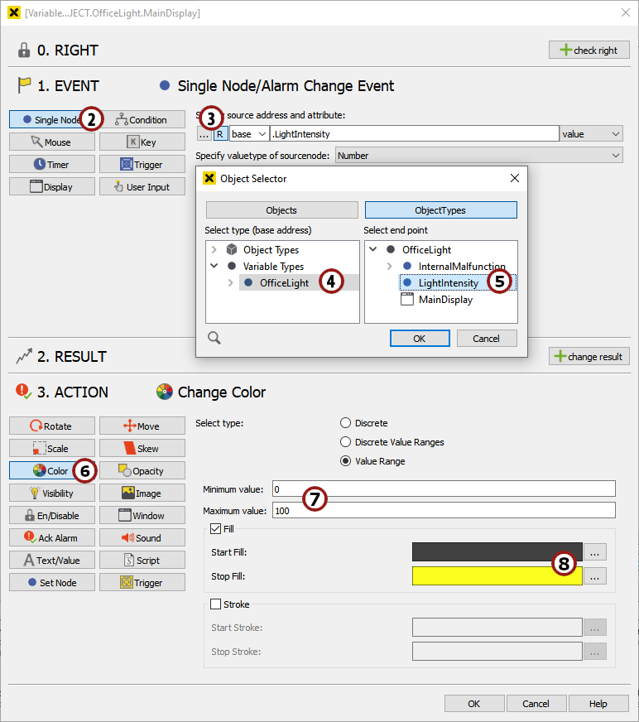This screenshot has height=722, width=639.
Task: Click the search magnifier in Object Selector
Action: pos(214,338)
